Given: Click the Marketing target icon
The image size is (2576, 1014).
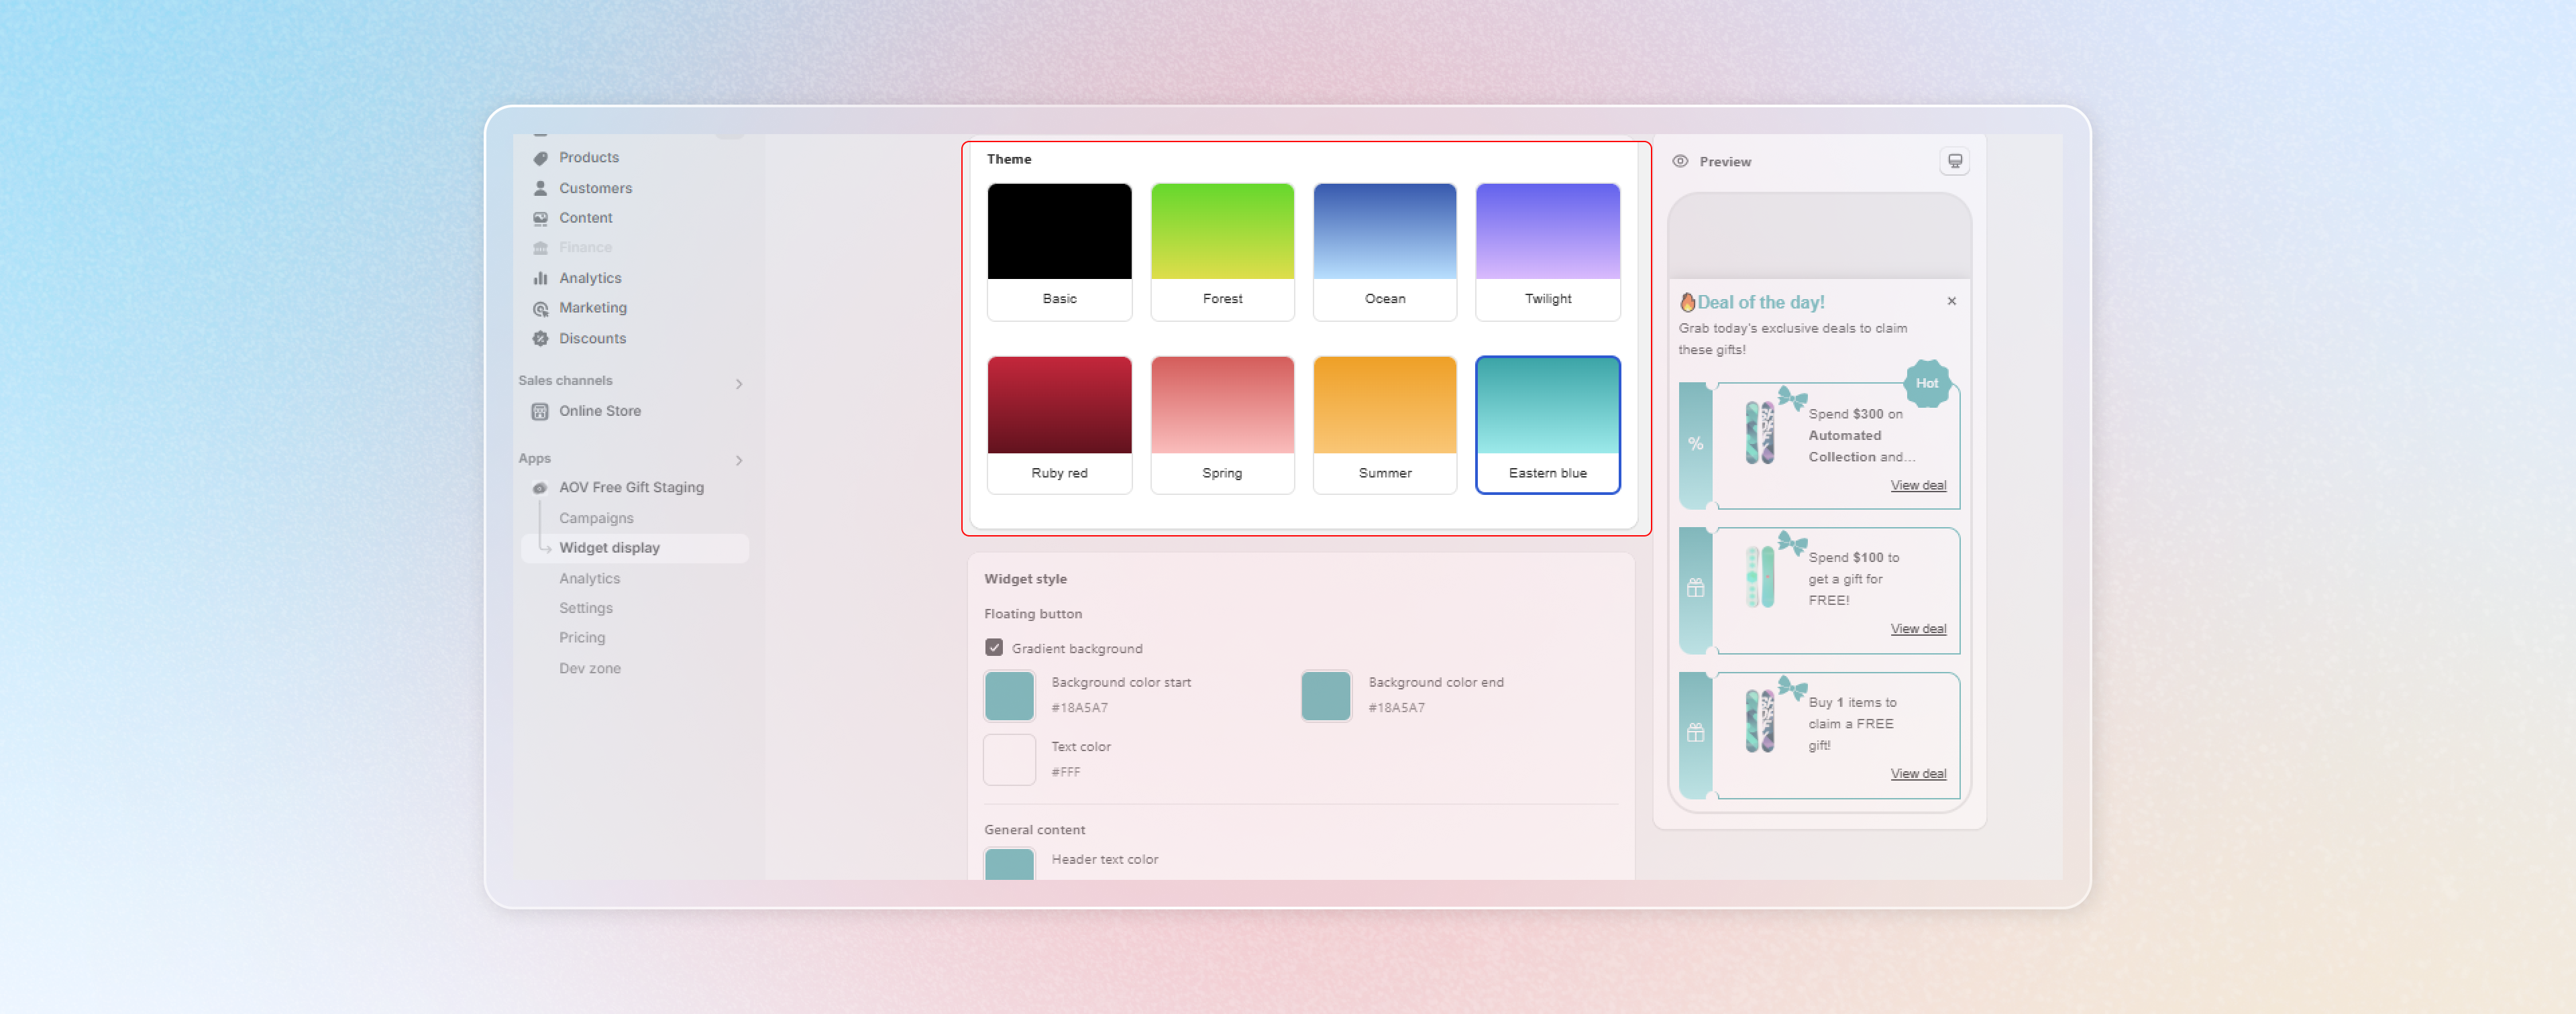Looking at the screenshot, I should pyautogui.click(x=540, y=308).
